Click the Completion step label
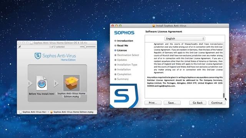 pos(124,74)
